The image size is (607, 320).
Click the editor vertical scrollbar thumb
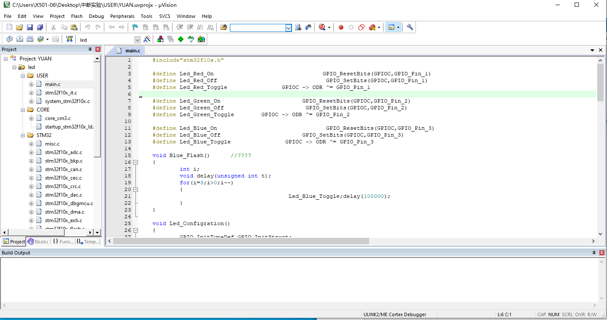click(x=600, y=83)
